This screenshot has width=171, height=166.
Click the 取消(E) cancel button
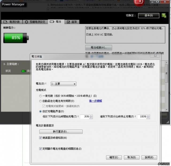132,157
